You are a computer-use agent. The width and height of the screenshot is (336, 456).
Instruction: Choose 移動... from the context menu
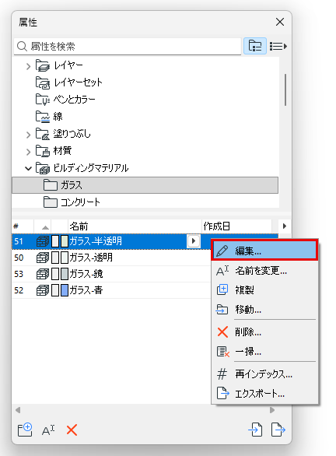click(264, 310)
